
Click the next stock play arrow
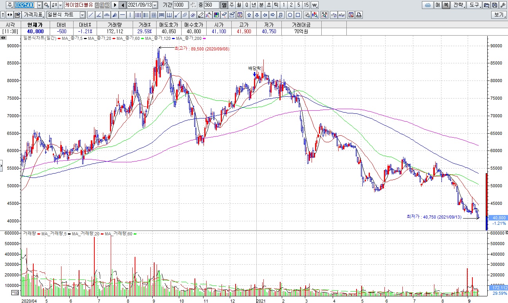click(115, 5)
